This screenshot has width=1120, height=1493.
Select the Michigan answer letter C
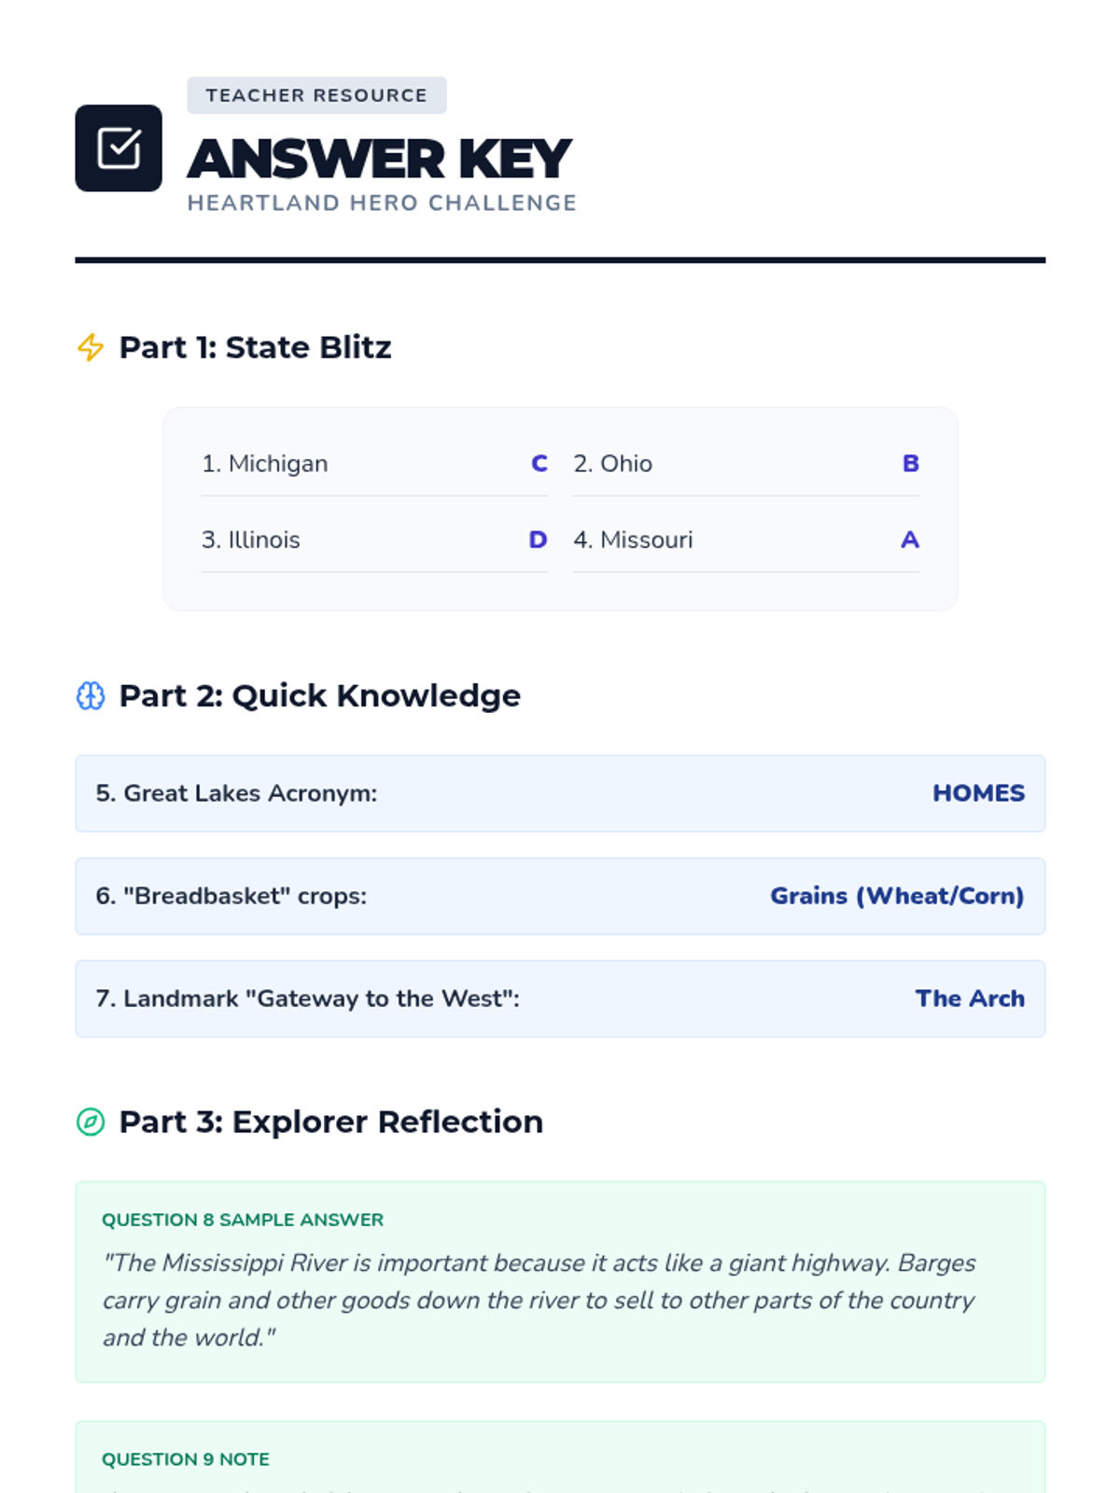[539, 464]
